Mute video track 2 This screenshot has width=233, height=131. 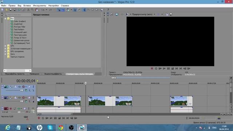click(x=29, y=98)
